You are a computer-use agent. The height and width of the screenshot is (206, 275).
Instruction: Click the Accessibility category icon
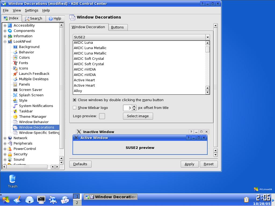click(10, 25)
